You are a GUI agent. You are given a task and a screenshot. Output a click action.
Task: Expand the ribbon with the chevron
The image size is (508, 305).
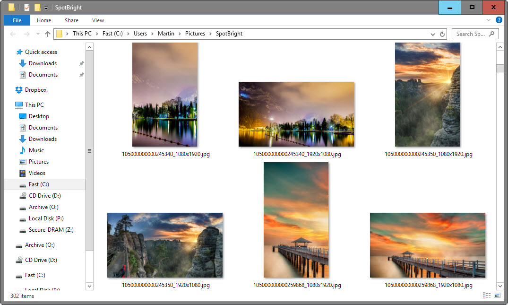click(x=489, y=20)
